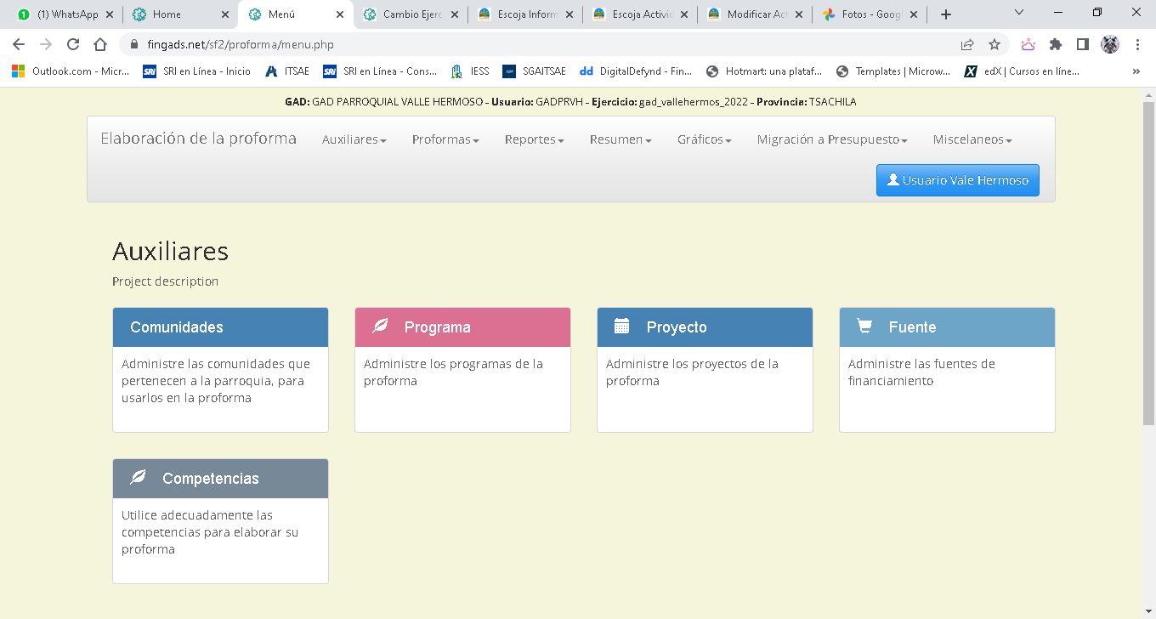
Task: Click the browser reload page icon
Action: coord(73,44)
